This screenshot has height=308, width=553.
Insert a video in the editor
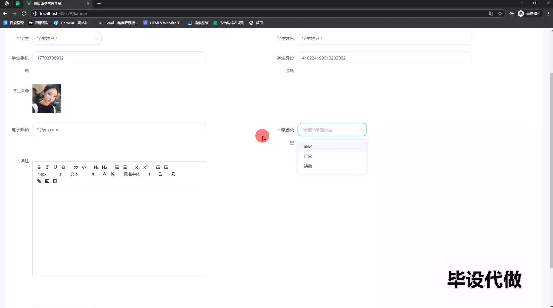coord(55,181)
